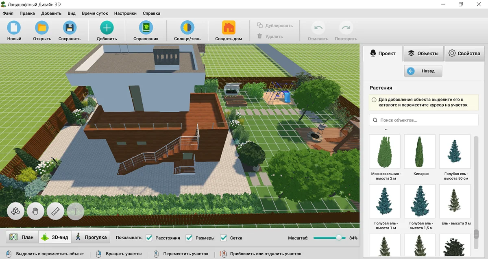Click the Поиск объектов search field
The image size is (488, 259).
click(x=423, y=120)
